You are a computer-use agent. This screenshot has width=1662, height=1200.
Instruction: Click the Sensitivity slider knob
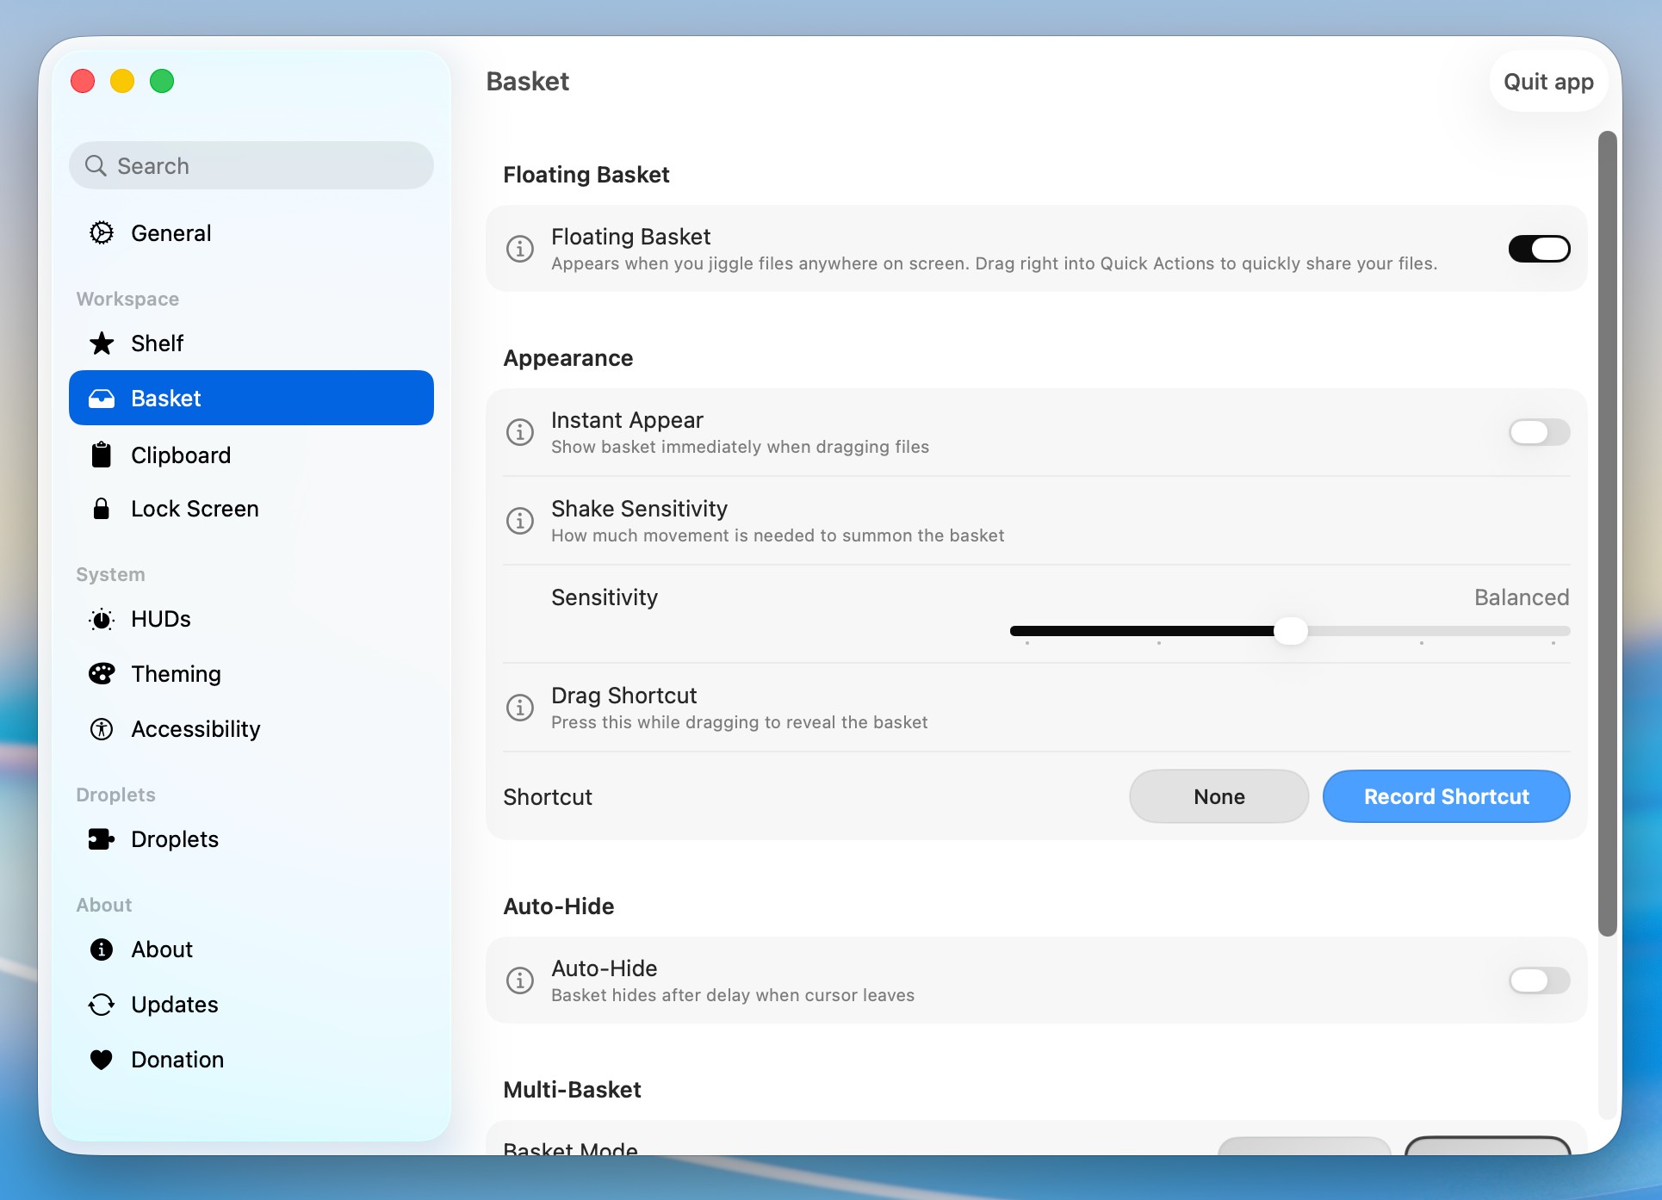(1290, 631)
